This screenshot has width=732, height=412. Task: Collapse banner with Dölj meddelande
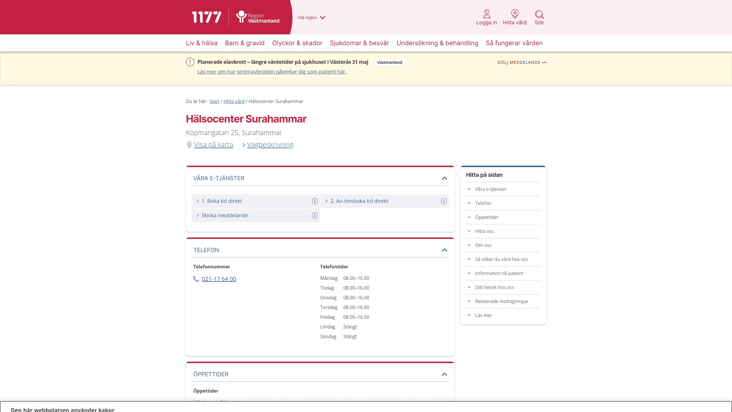(522, 62)
